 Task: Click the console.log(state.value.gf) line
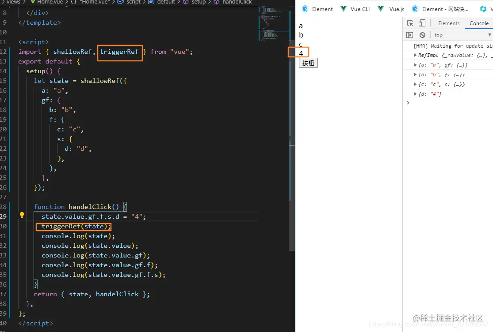pos(96,255)
